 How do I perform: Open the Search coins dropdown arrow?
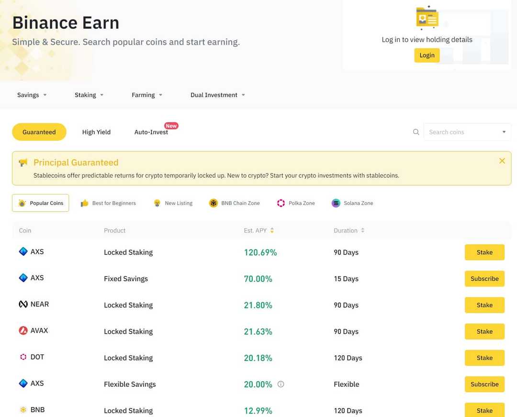(x=504, y=132)
